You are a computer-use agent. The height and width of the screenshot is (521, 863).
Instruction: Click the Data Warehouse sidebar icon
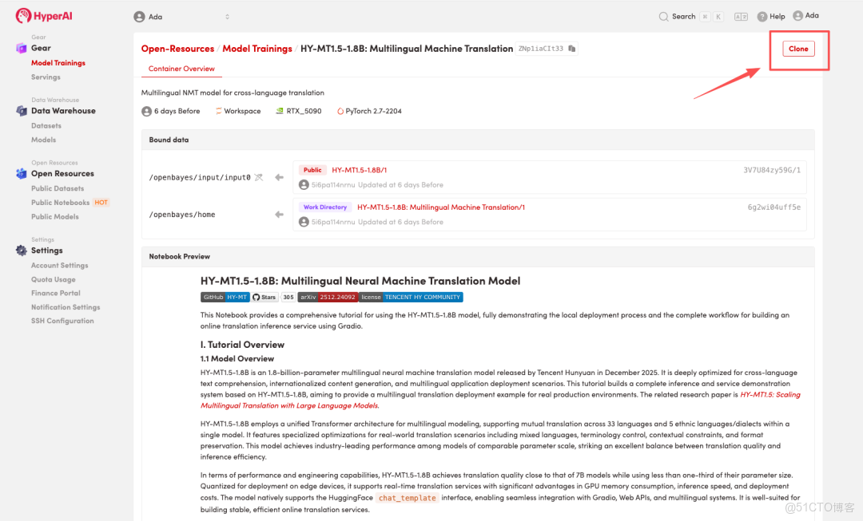[x=22, y=110]
